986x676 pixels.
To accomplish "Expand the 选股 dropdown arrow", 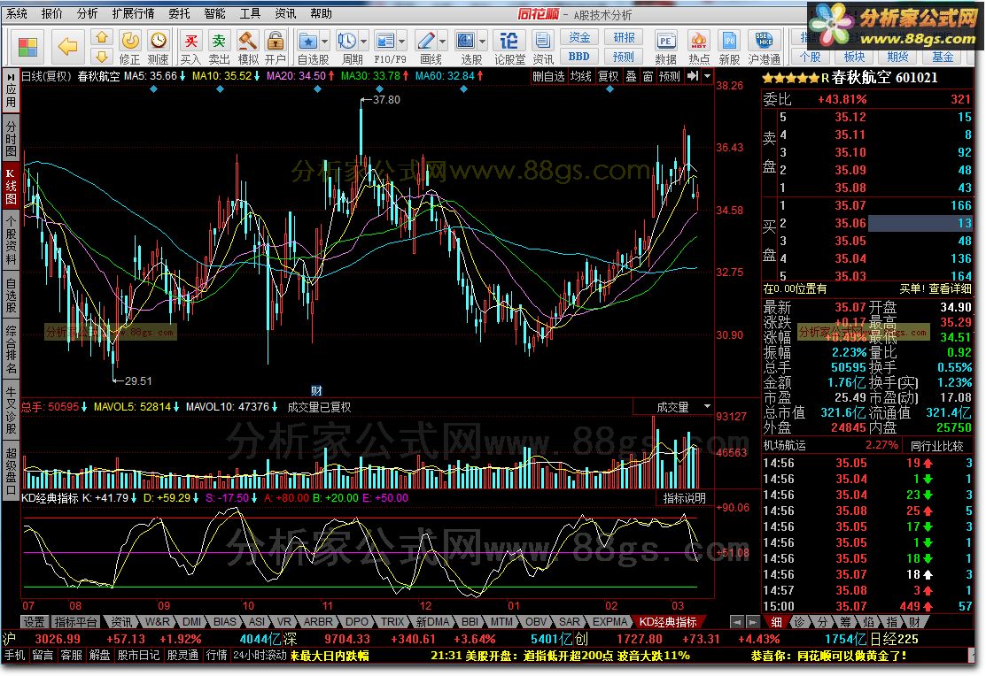I will (x=482, y=42).
